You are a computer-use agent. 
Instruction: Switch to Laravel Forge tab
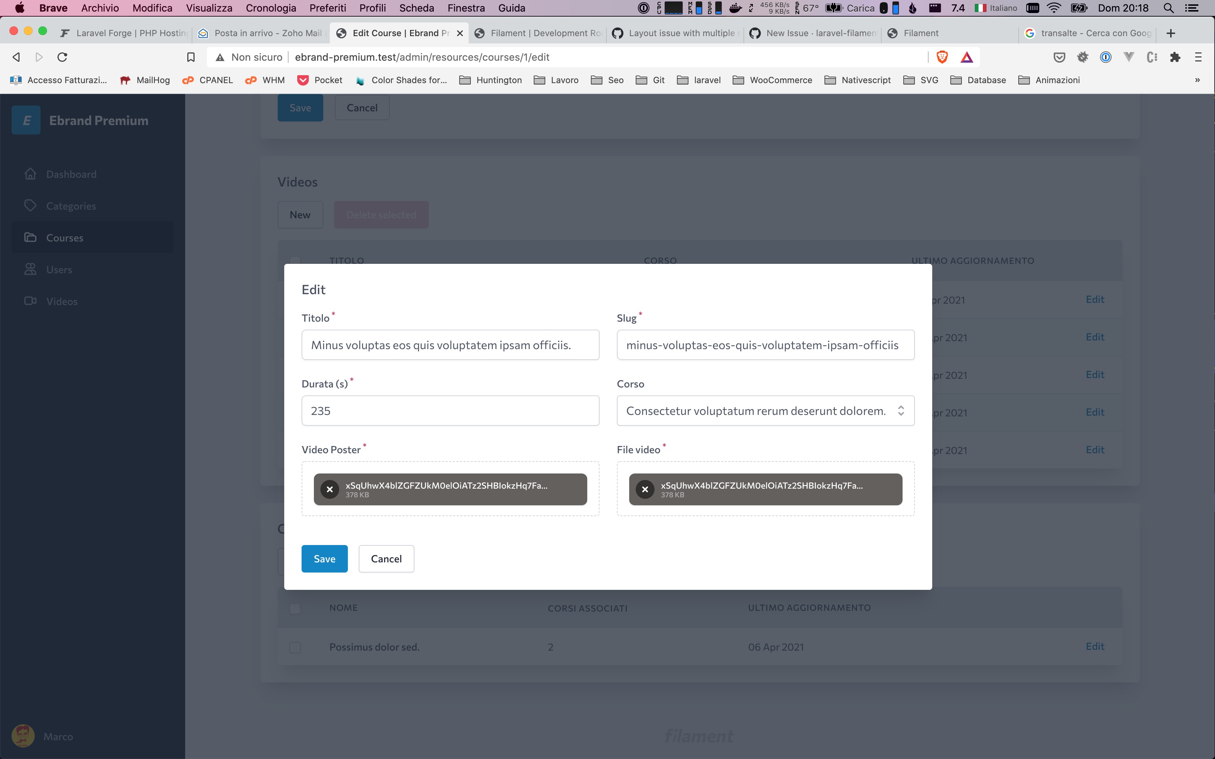[124, 33]
